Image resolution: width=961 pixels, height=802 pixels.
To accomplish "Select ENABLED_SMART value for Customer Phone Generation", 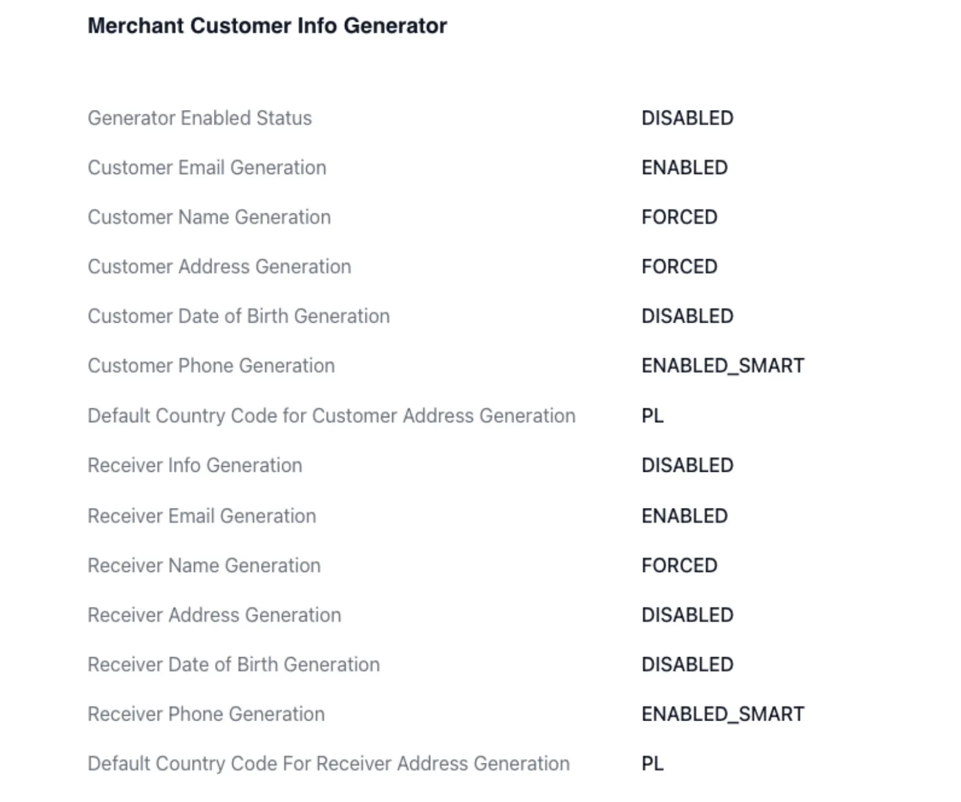I will [722, 366].
